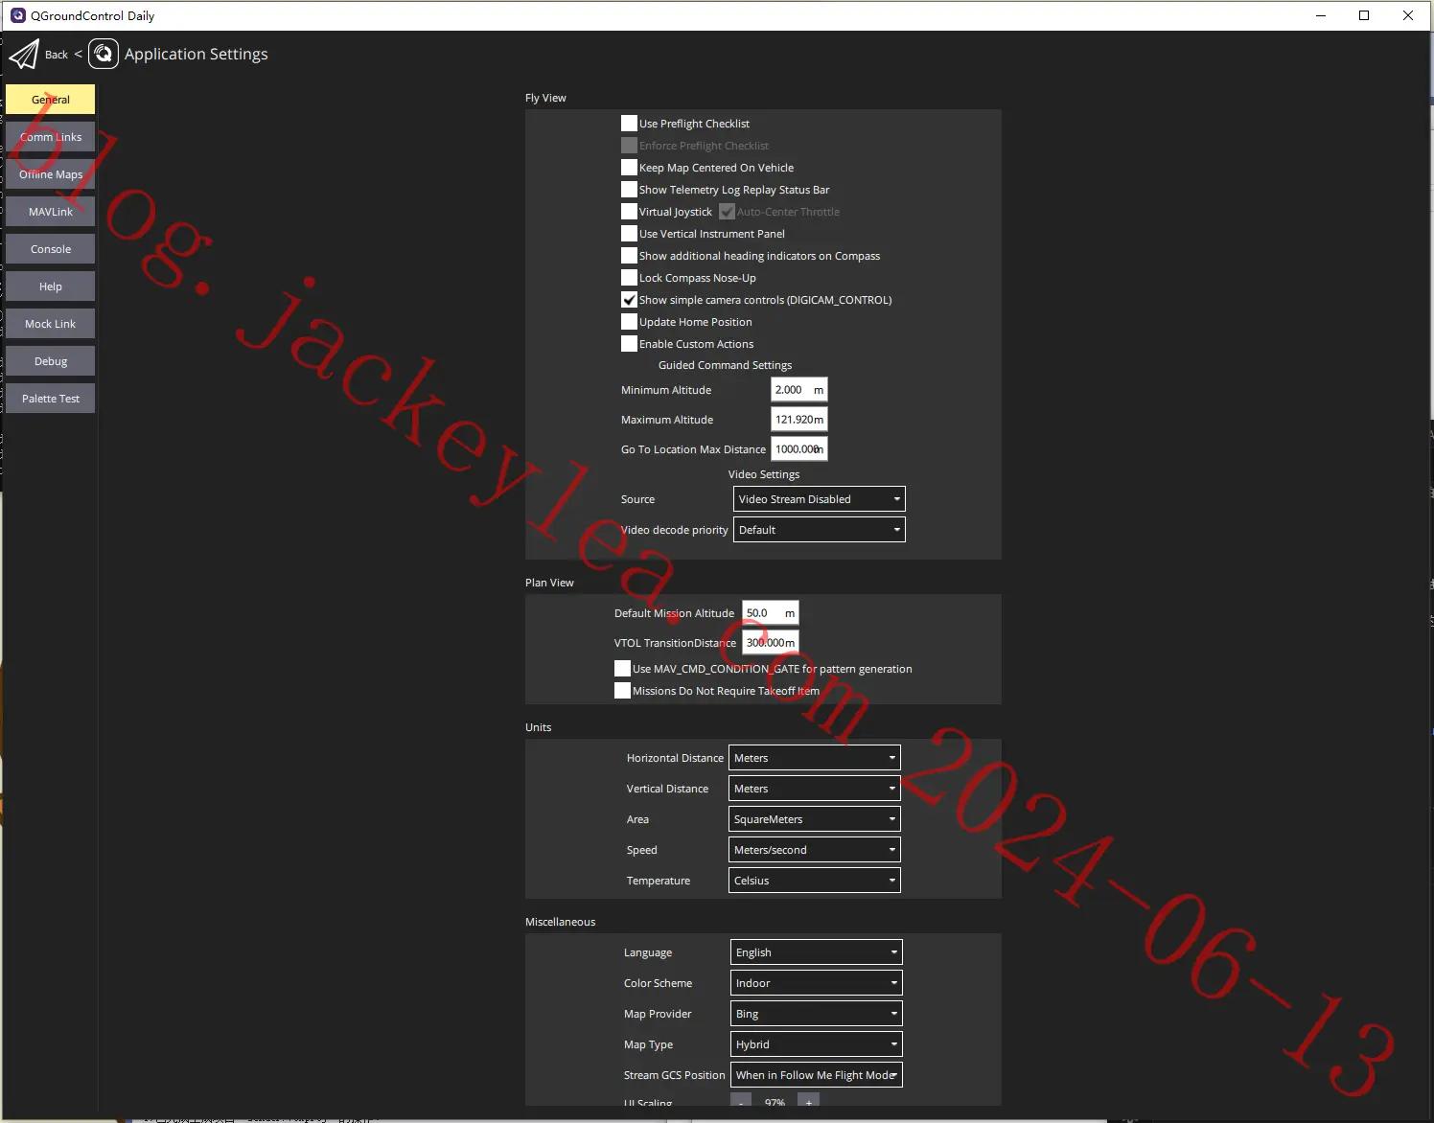Click the QGroundControl title bar app icon

17,15
